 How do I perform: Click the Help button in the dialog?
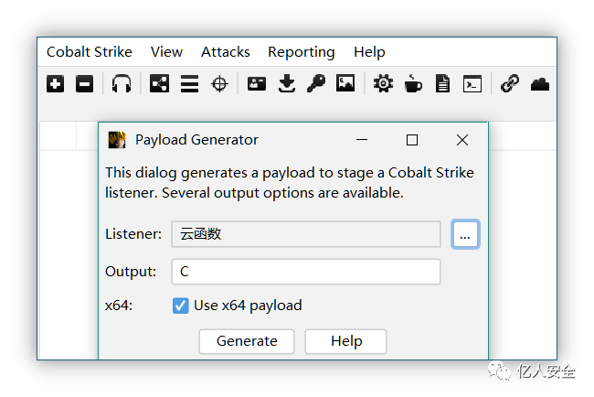click(345, 341)
